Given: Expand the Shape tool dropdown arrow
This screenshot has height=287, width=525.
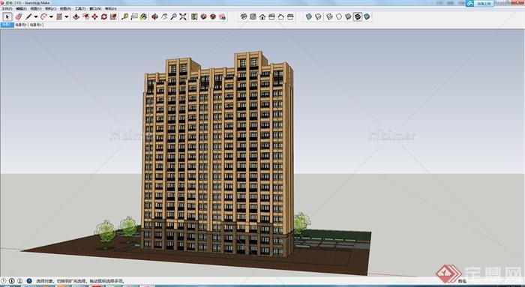Looking at the screenshot, I should tap(66, 16).
